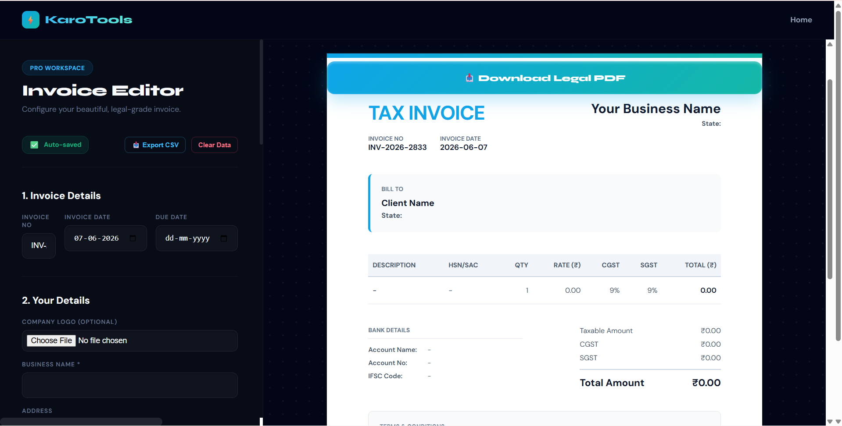This screenshot has width=842, height=426.
Task: Click the Taxable Amount label in totals
Action: pyautogui.click(x=606, y=330)
